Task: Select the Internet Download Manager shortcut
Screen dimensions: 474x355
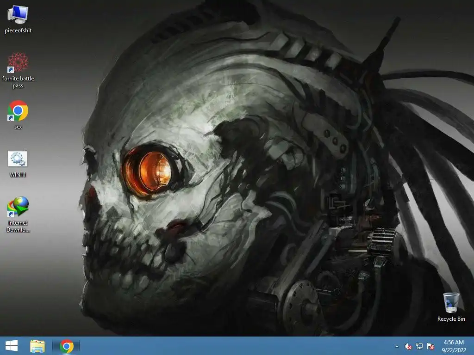Action: tap(18, 207)
